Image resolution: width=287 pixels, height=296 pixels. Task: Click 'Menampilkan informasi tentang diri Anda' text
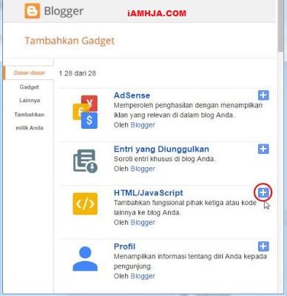[190, 261]
